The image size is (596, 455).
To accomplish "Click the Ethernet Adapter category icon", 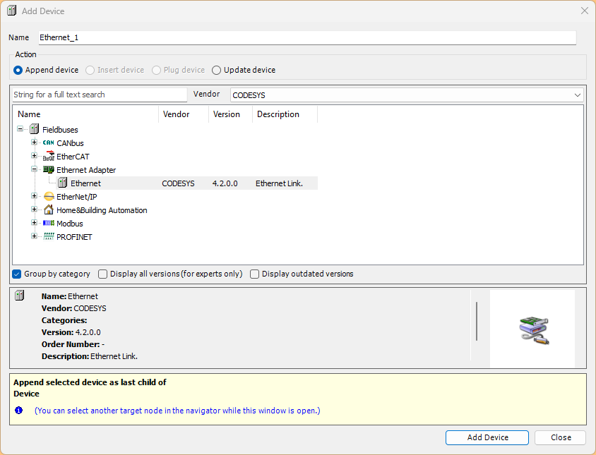I will click(x=48, y=170).
